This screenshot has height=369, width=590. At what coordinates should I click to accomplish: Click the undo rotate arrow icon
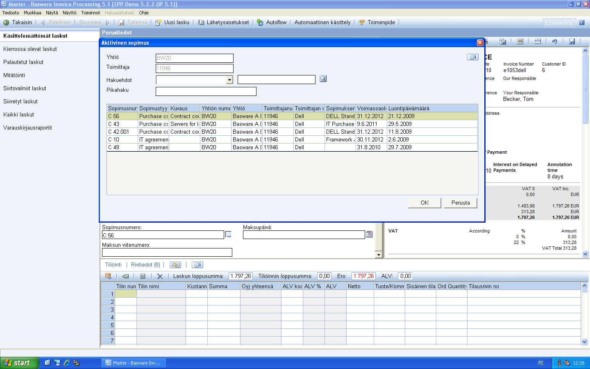tap(555, 41)
